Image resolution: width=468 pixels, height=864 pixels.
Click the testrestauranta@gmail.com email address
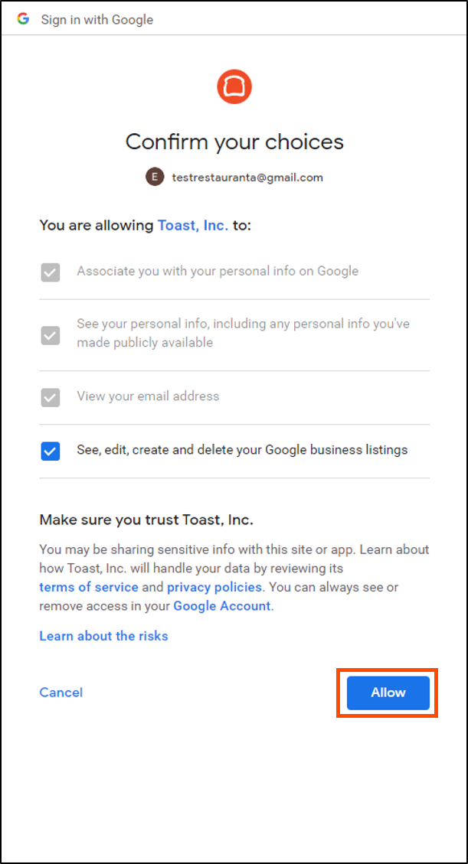pos(247,178)
